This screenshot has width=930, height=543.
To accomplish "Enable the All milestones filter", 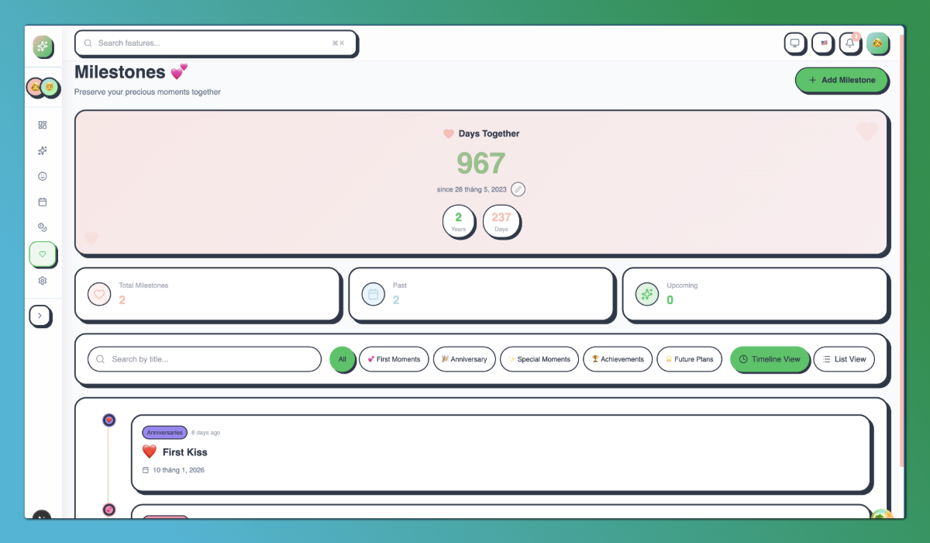I will click(342, 359).
